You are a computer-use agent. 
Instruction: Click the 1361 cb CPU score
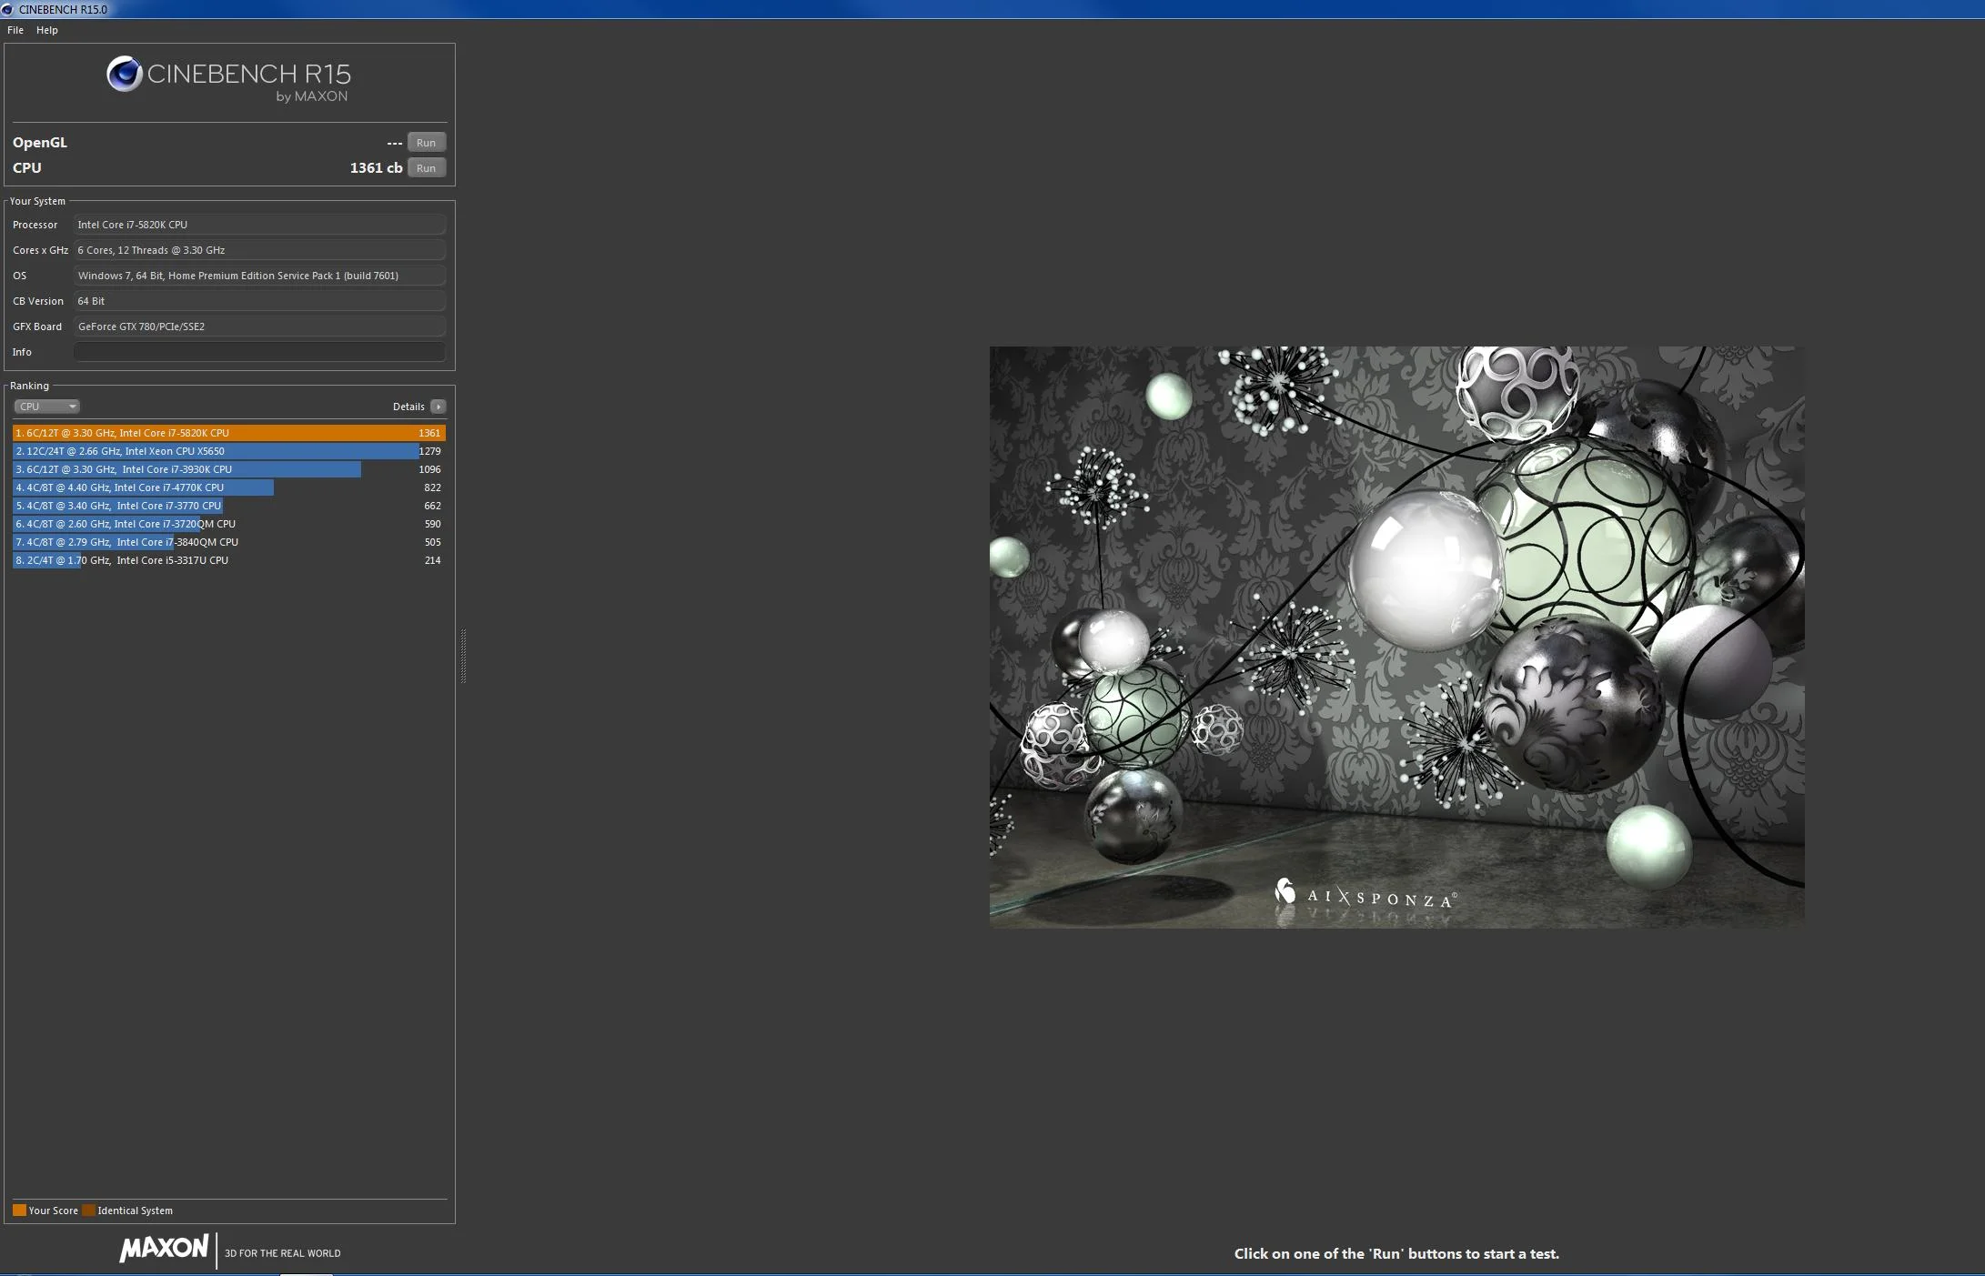(x=376, y=168)
